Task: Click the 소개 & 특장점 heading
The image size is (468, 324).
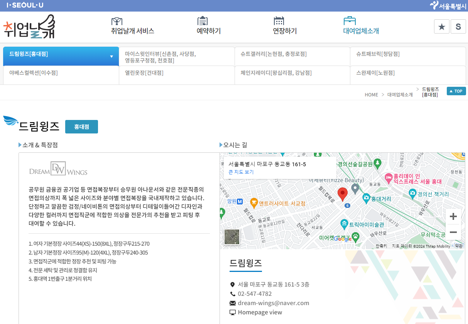Action: (40, 145)
